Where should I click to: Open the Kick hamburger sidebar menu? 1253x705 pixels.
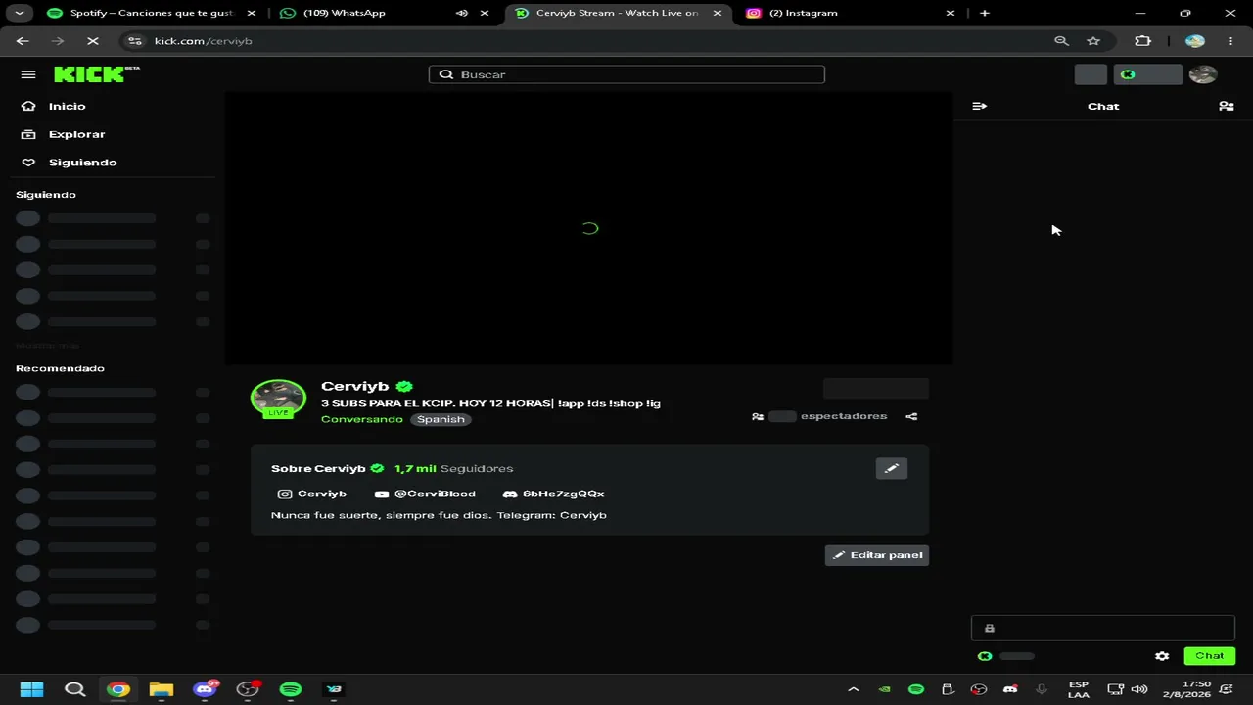click(28, 74)
